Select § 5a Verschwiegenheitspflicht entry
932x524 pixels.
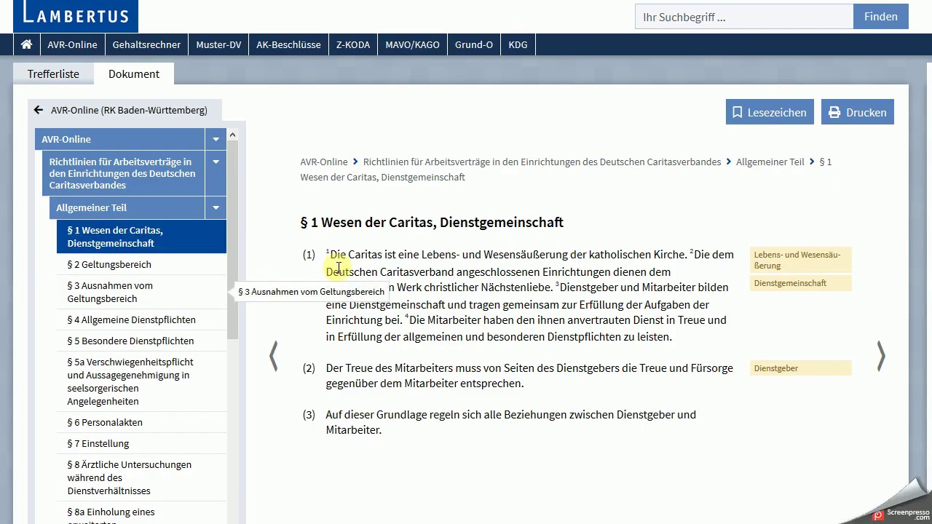point(141,381)
